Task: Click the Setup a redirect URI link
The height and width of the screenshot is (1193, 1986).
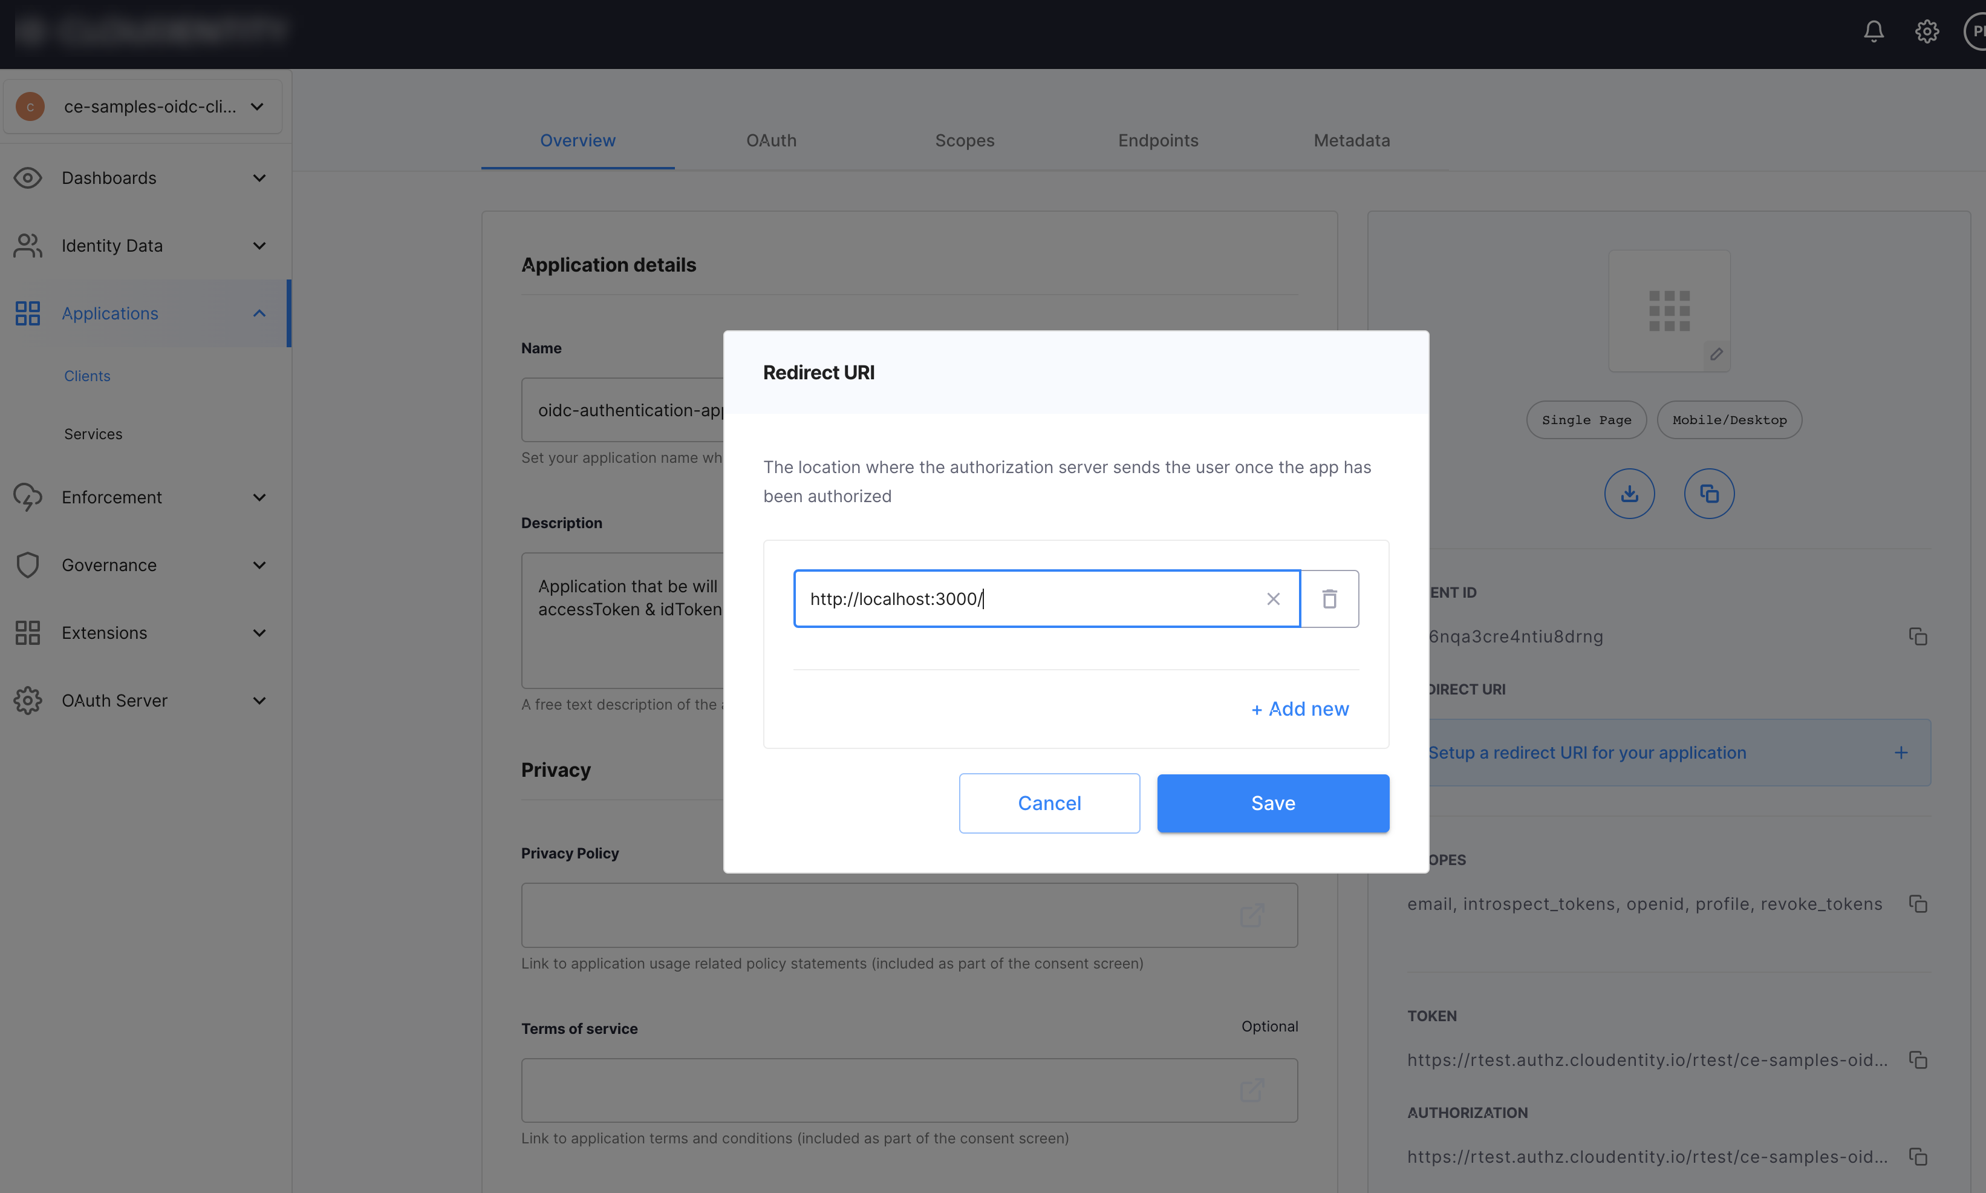Action: (x=1587, y=752)
